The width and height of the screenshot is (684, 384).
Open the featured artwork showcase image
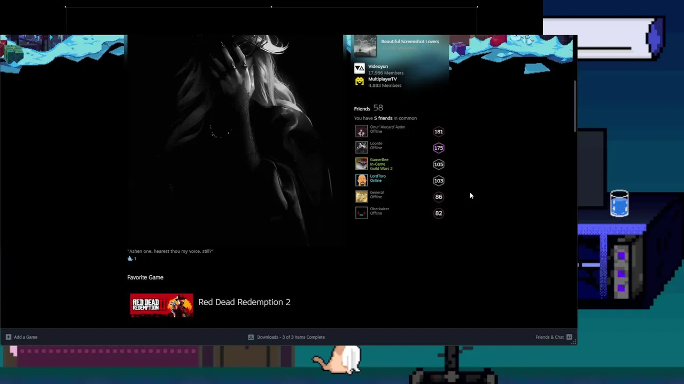point(235,140)
